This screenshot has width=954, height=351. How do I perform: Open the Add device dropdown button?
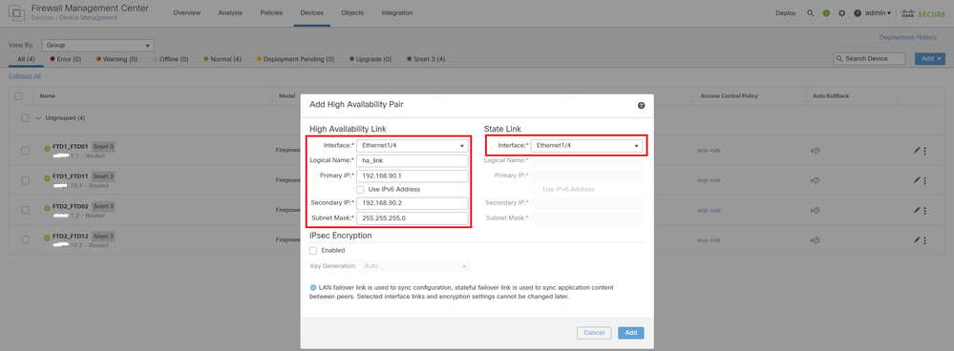click(x=930, y=58)
